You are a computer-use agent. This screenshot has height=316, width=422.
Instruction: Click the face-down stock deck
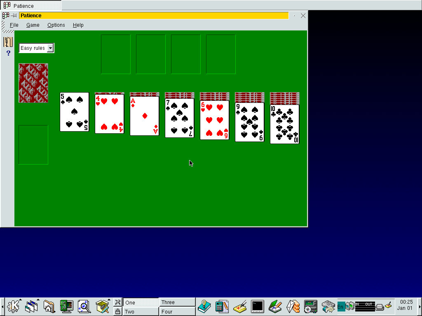coord(33,83)
